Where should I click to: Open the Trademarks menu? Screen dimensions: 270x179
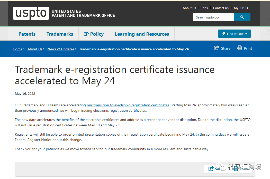(60, 34)
